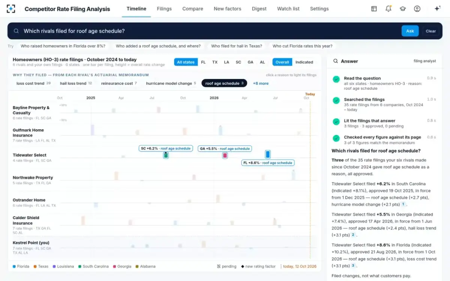Expand '+8 more' reasons
Image resolution: width=450 pixels, height=281 pixels.
point(261,83)
